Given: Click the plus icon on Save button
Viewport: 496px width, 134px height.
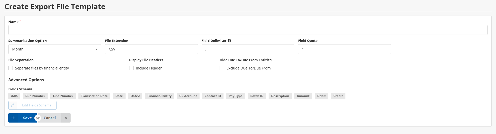Looking at the screenshot, I should [13, 118].
